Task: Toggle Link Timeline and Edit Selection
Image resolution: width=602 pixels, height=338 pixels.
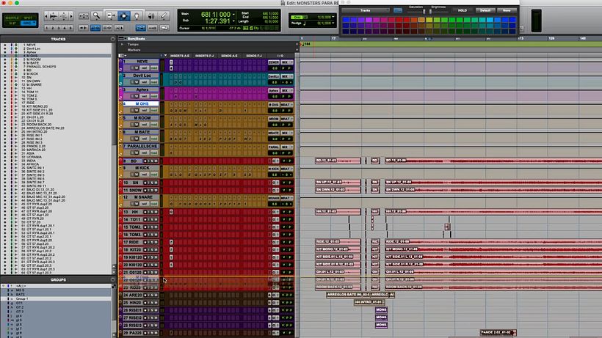Action: [x=95, y=28]
